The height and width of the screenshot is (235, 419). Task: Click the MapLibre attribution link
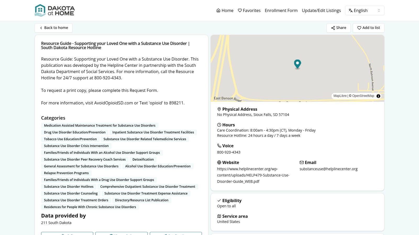340,96
